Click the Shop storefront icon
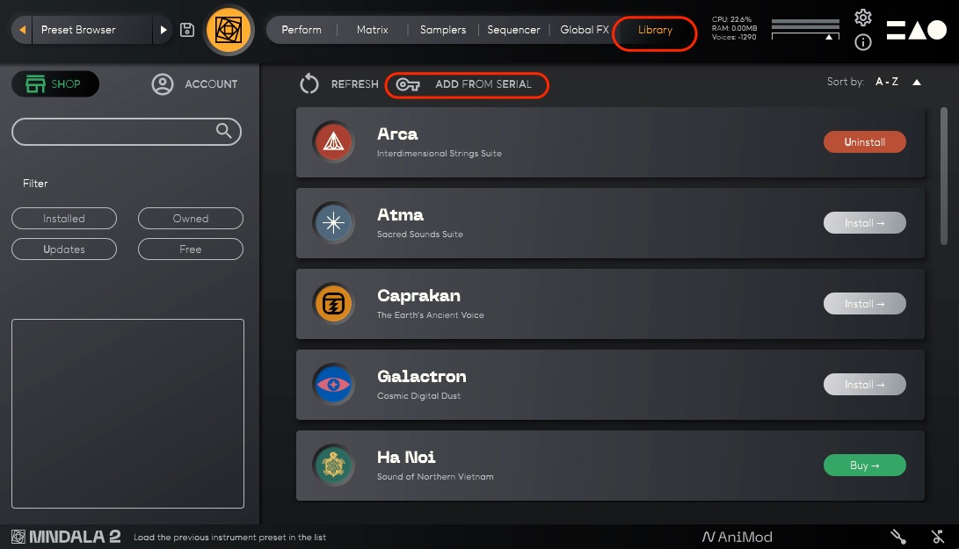Viewport: 959px width, 549px height. (35, 83)
